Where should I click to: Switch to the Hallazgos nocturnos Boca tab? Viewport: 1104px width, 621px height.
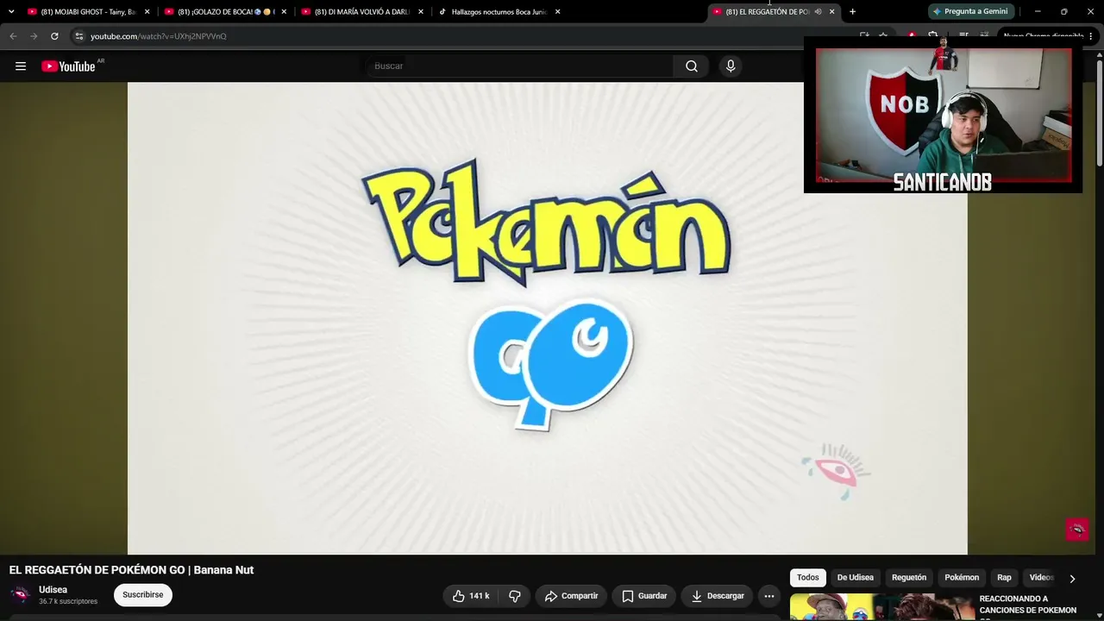(499, 12)
